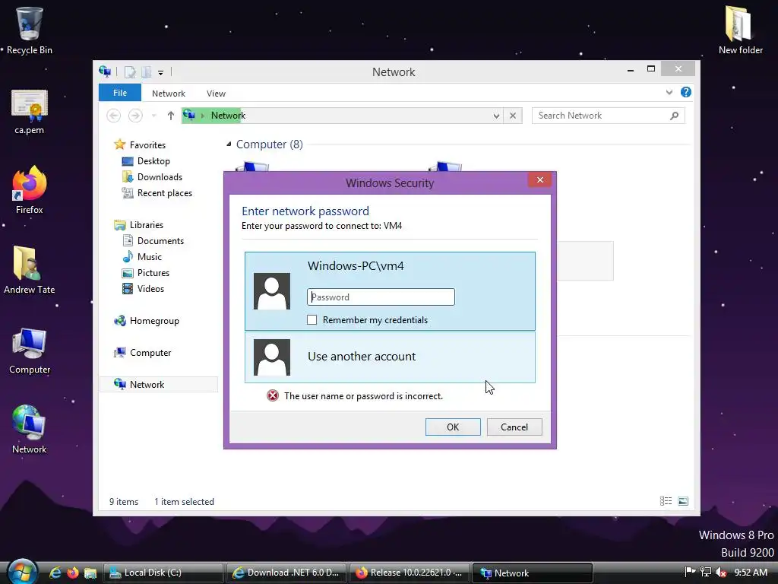
Task: Launch Firefox from taskbar quick launch
Action: [72, 573]
